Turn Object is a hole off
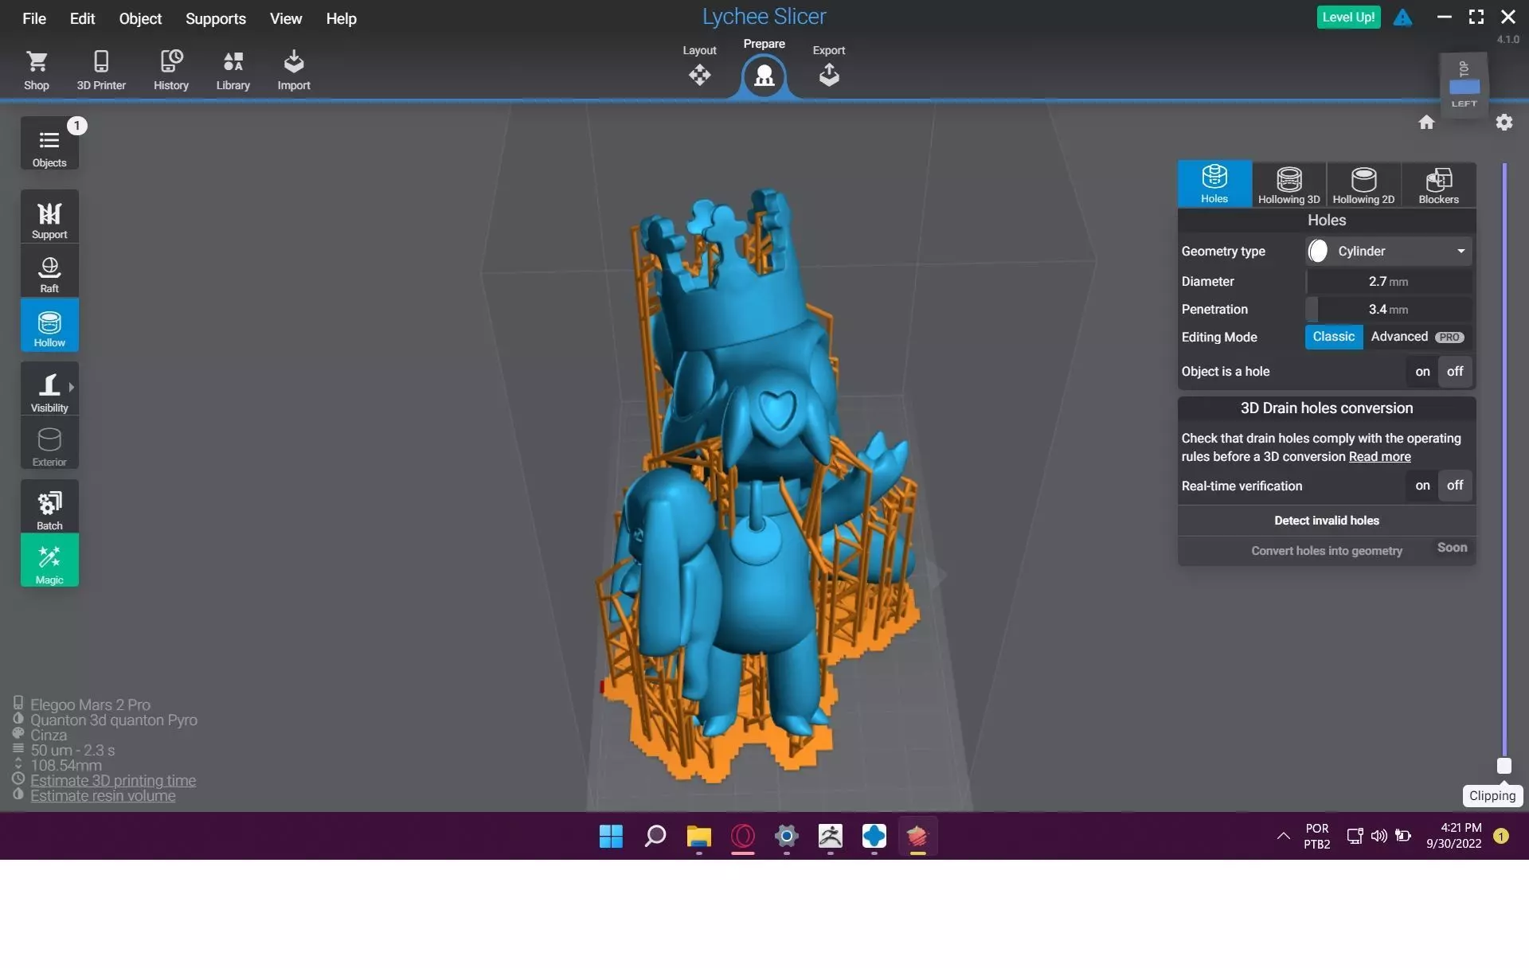Viewport: 1529px width, 968px height. (1455, 372)
